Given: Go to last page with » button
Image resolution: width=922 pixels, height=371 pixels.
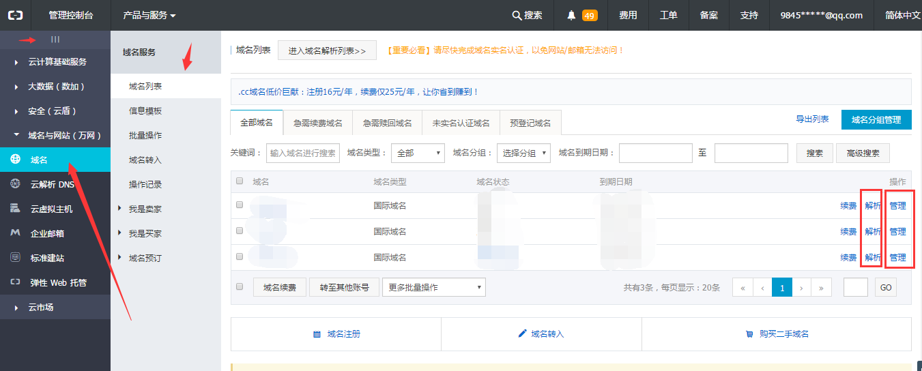Looking at the screenshot, I should (x=822, y=288).
